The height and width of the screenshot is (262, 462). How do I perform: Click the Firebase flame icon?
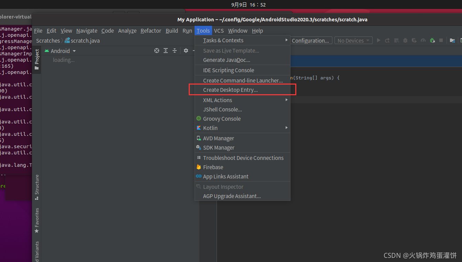[199, 167]
